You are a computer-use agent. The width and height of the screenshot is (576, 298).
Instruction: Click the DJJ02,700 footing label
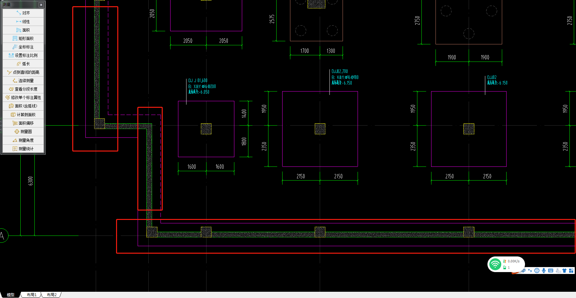pyautogui.click(x=340, y=72)
